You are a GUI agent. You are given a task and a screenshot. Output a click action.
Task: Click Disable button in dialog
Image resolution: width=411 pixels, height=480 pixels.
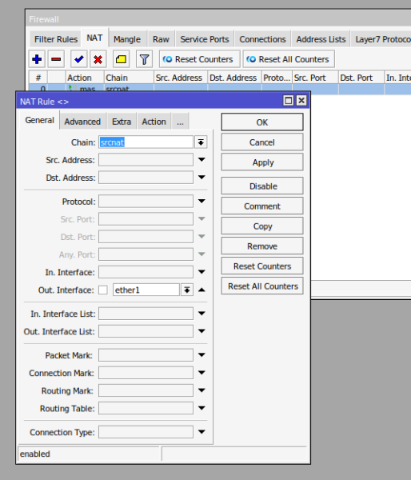262,186
